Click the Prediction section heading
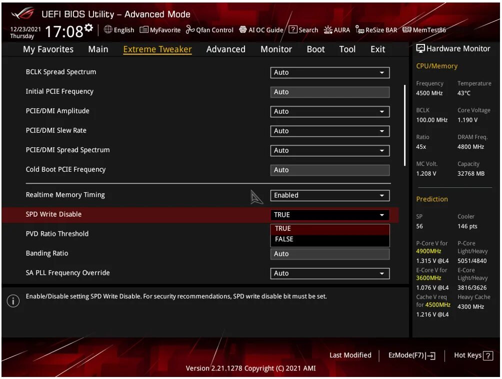The width and height of the screenshot is (502, 379). [432, 199]
